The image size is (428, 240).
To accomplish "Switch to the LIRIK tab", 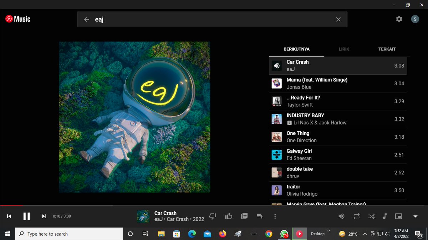I will [344, 49].
